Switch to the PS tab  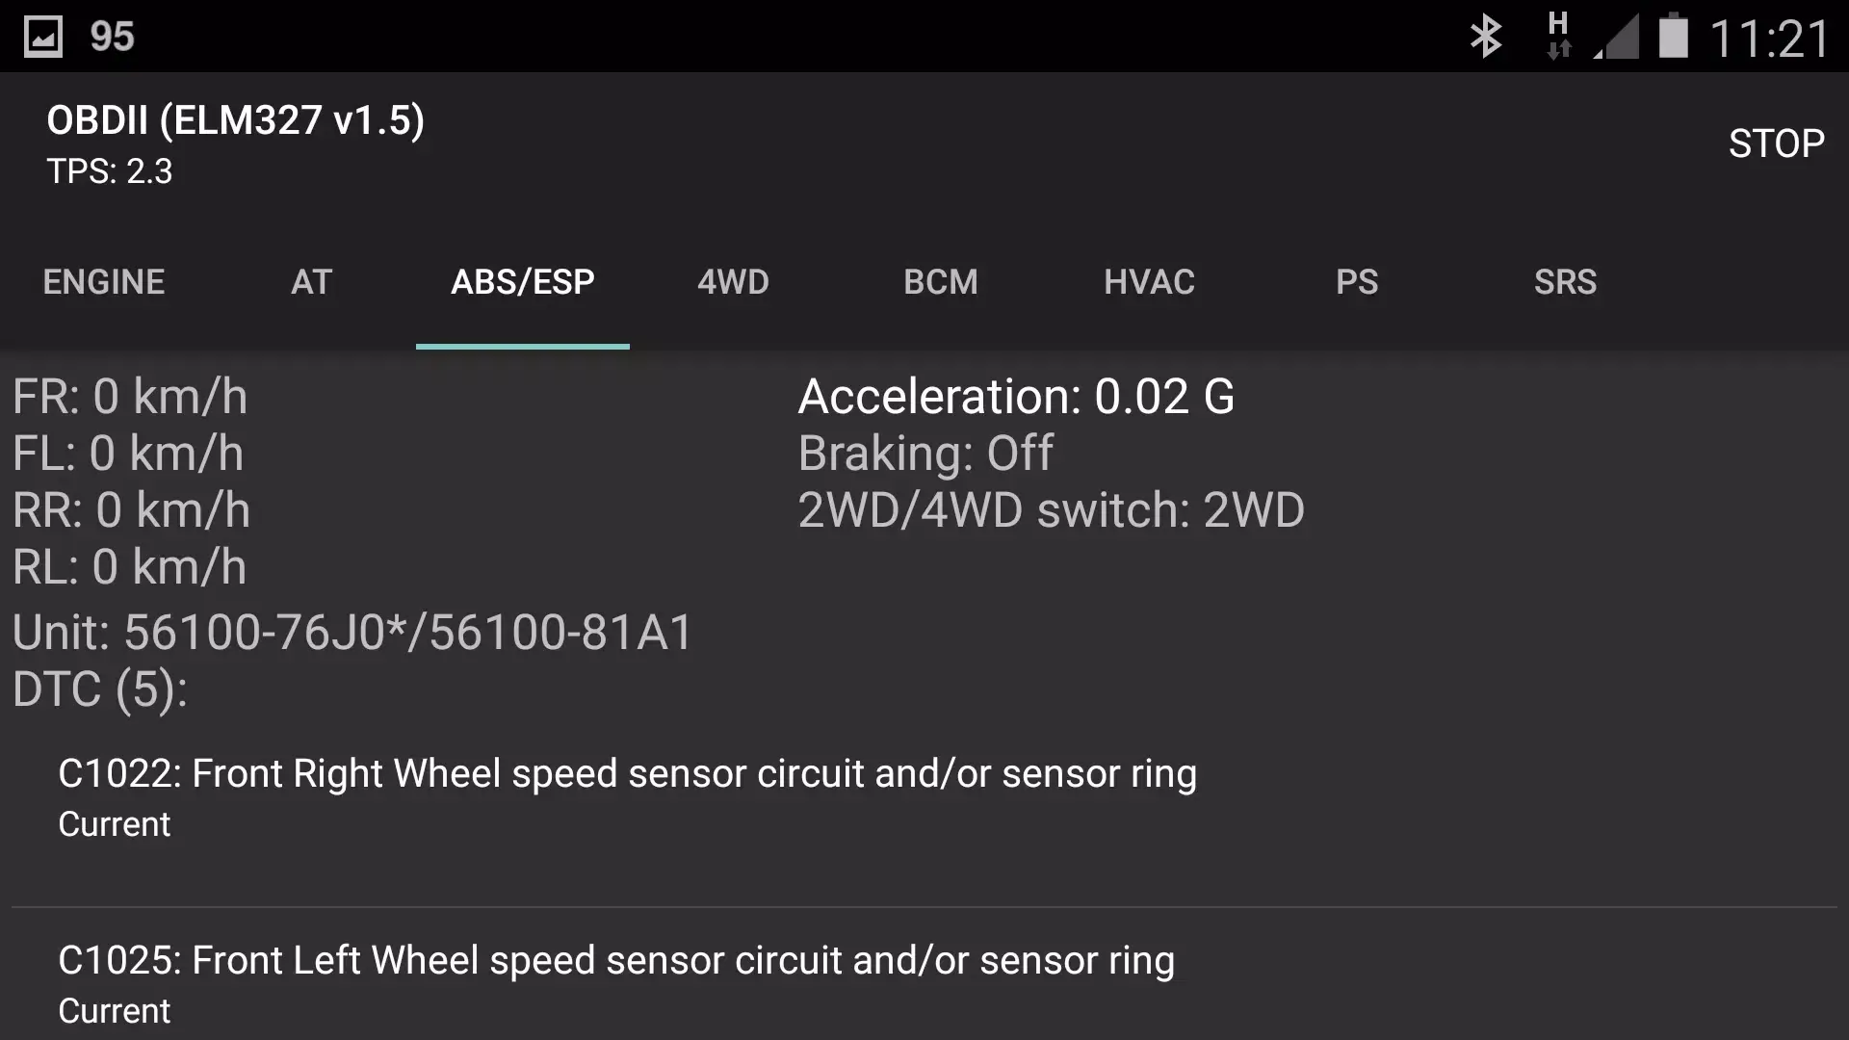[1358, 281]
